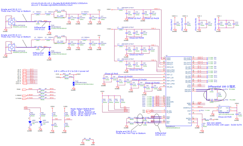Click the 'Mode Select (R28 & R32)' note
This screenshot has height=146, width=243.
click(82, 109)
